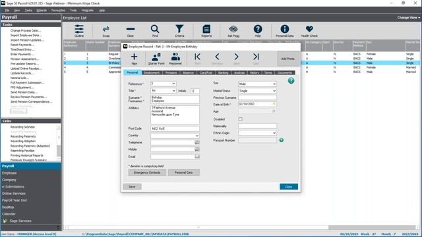
Task: Open the Reports toolbar icon
Action: pos(206,30)
